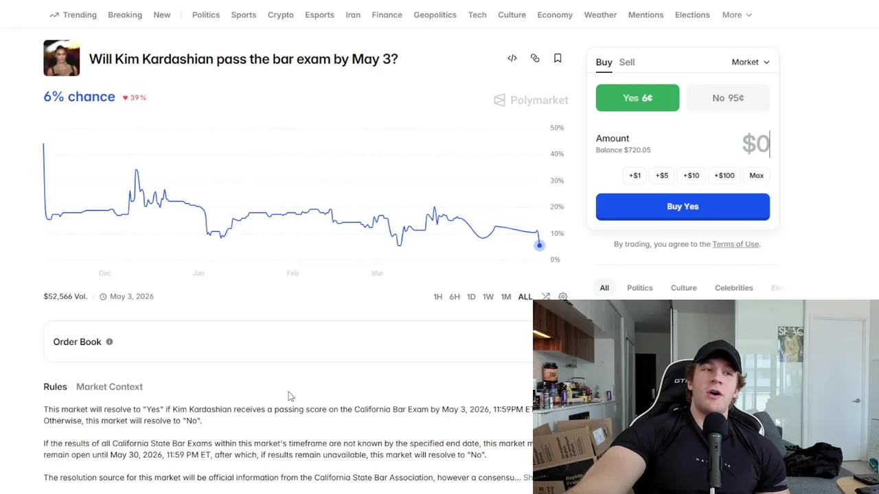Open the Market order type dropdown
879x494 pixels.
(751, 62)
